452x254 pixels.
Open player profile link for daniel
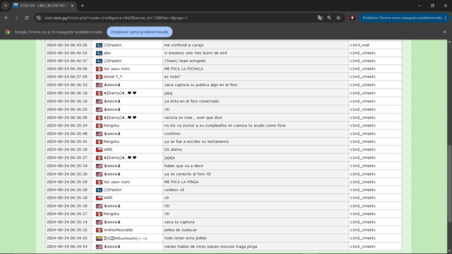112,77
